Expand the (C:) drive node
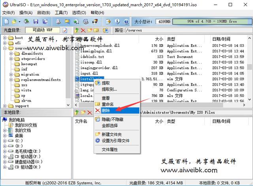Image resolution: width=253 pixels, height=186 pixels. [5, 141]
